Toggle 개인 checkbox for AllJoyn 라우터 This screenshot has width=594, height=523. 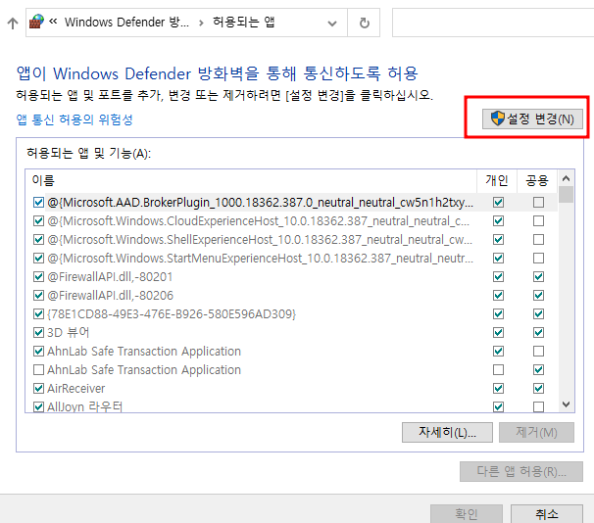(x=498, y=406)
